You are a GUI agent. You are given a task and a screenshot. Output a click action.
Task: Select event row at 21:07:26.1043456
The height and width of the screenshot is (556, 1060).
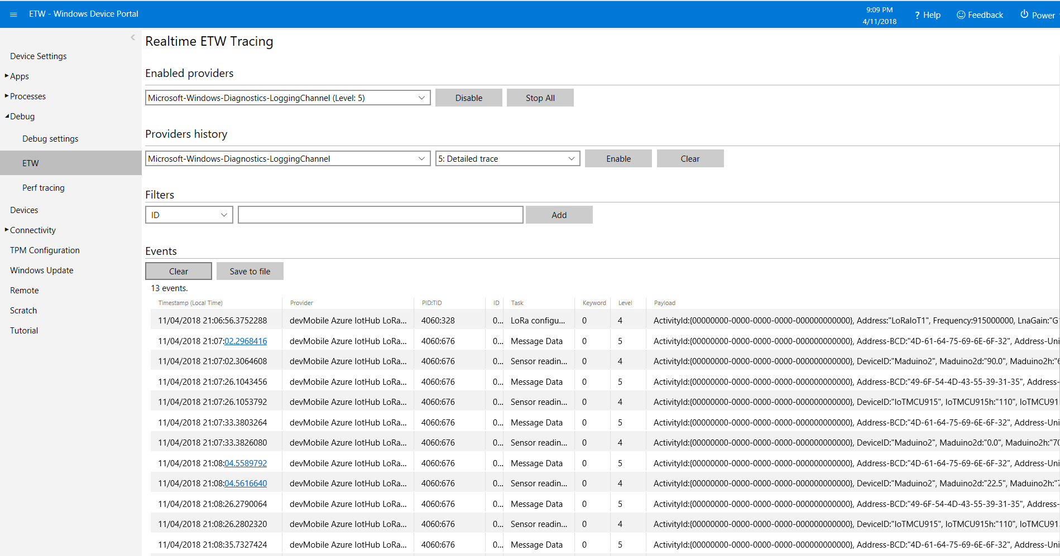(x=605, y=382)
